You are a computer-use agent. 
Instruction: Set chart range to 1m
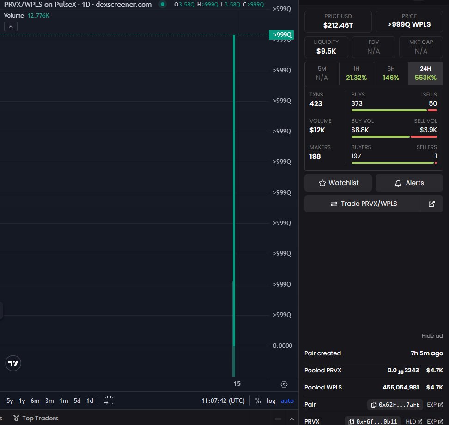(x=64, y=401)
